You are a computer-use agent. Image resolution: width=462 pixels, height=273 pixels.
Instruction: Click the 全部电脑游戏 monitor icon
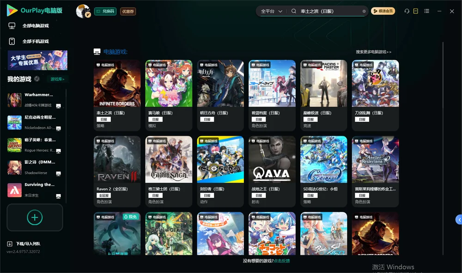coord(12,26)
